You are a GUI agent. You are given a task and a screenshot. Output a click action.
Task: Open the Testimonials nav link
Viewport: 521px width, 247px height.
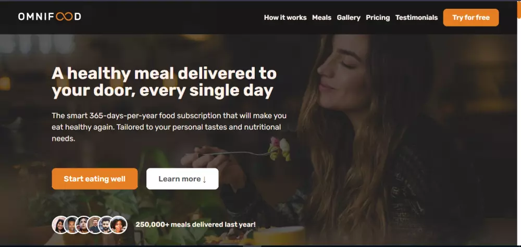click(x=416, y=18)
